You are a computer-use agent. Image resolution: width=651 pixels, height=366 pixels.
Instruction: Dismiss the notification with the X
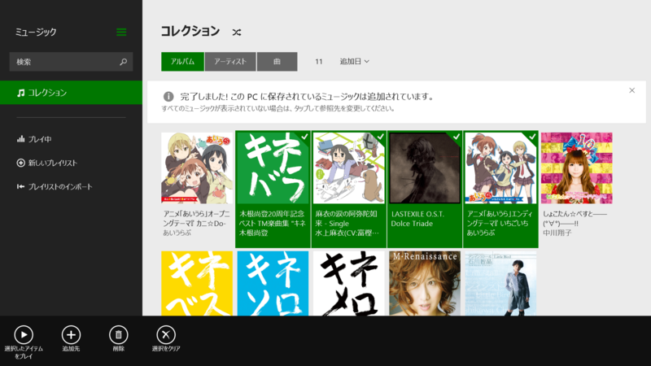632,90
